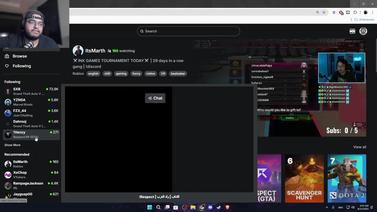Open Chrome's three-dot menu
The image size is (377, 212).
click(373, 12)
